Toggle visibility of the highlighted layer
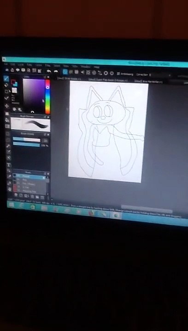This screenshot has width=188, height=331. (x=15, y=176)
